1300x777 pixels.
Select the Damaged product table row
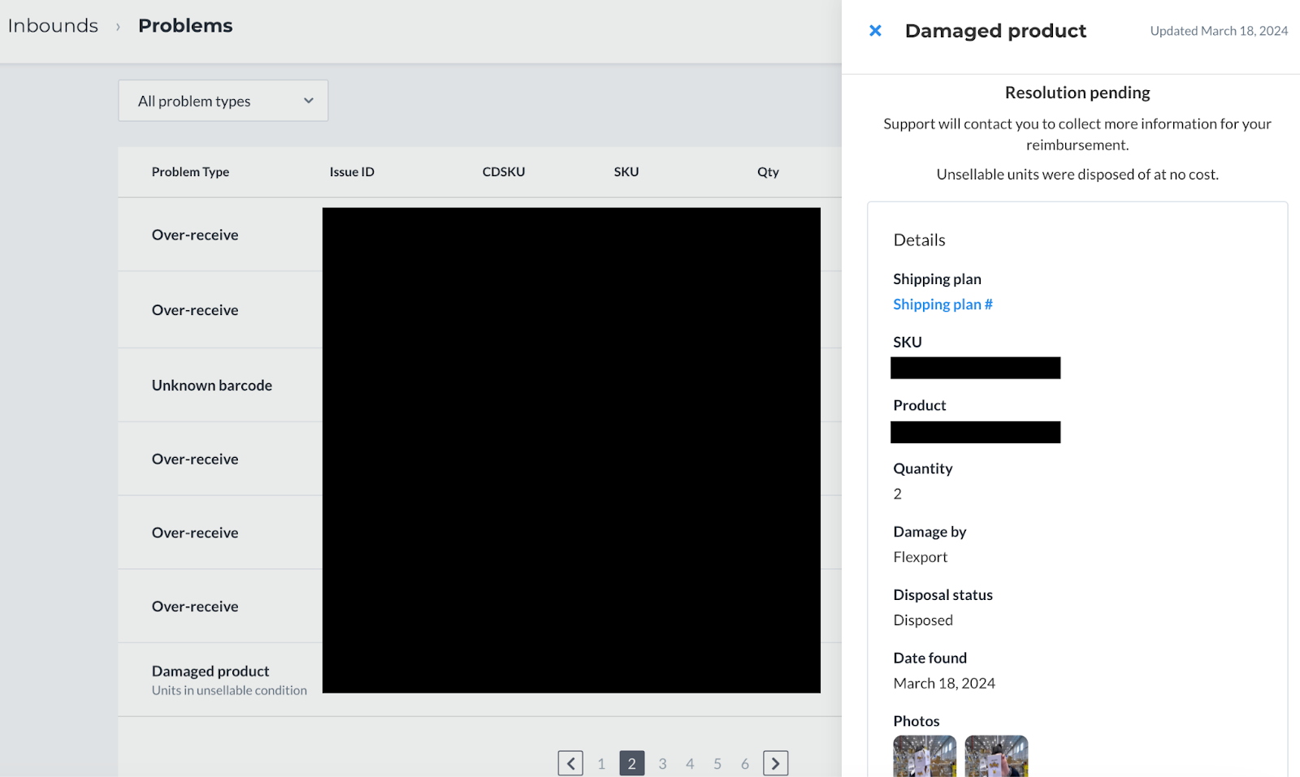click(x=479, y=680)
